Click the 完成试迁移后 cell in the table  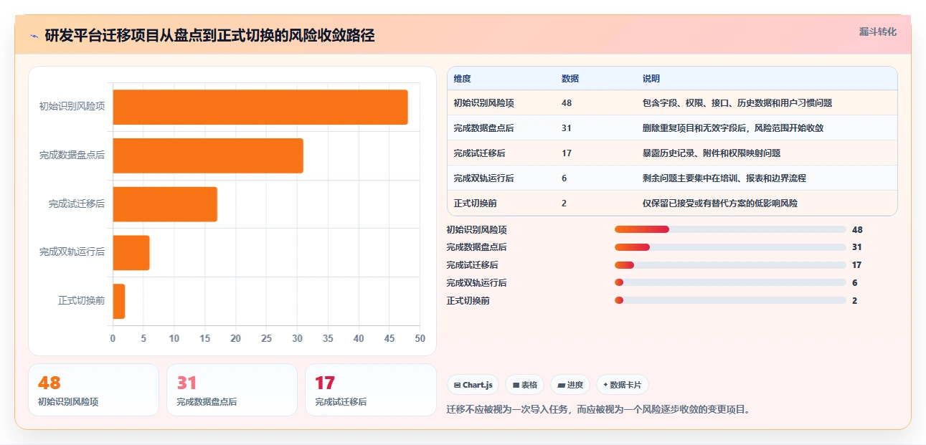(x=480, y=153)
